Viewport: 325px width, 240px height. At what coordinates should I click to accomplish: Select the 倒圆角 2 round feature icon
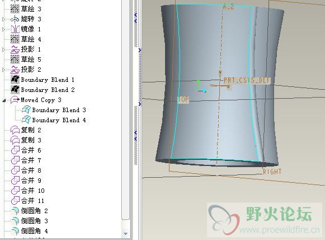15,211
